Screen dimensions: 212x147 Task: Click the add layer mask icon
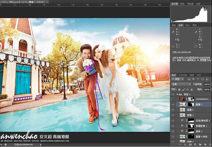click(x=189, y=145)
